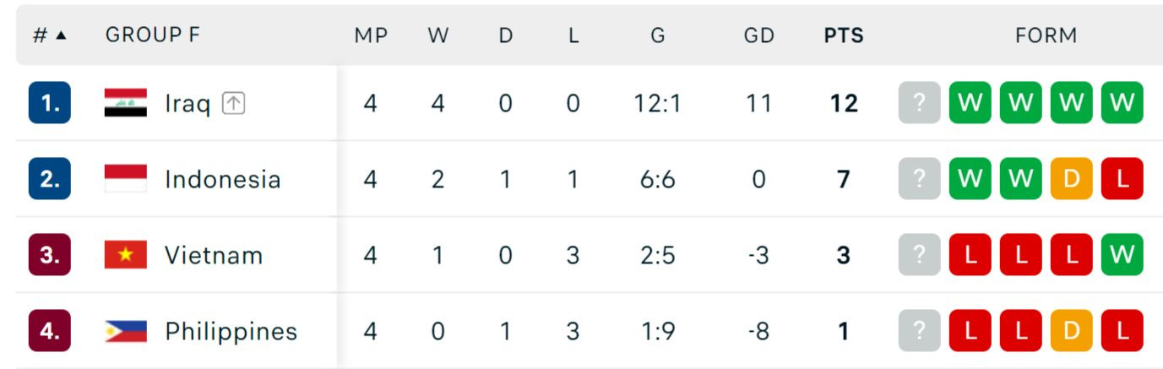Click the FORM column header
The image size is (1163, 369).
point(1046,35)
